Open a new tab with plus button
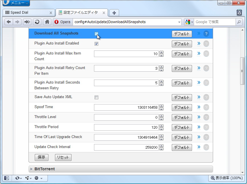This screenshot has height=184, width=247. pos(114,13)
